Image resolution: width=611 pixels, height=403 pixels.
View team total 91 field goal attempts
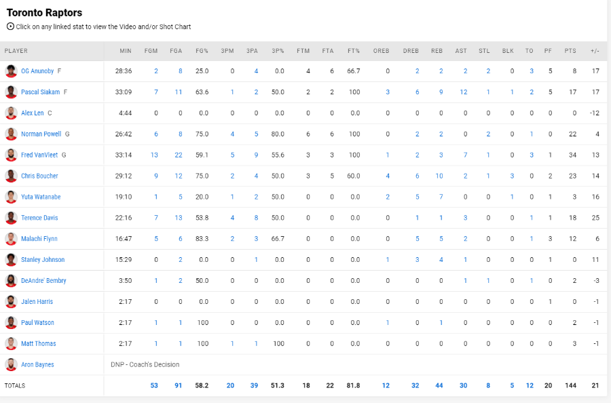click(x=179, y=385)
